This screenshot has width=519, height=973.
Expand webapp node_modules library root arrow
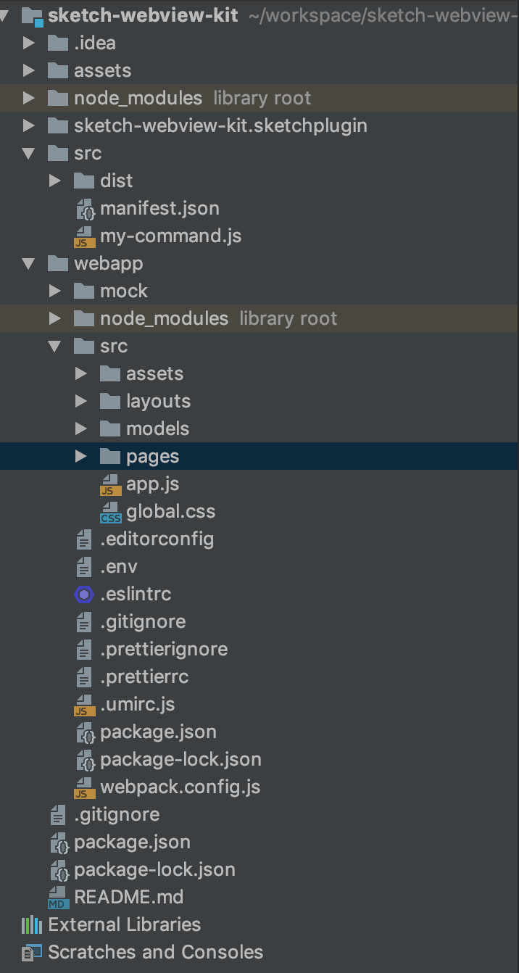[55, 318]
